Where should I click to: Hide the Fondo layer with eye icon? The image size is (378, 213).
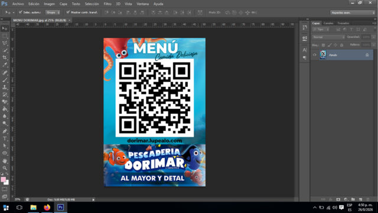coord(314,55)
